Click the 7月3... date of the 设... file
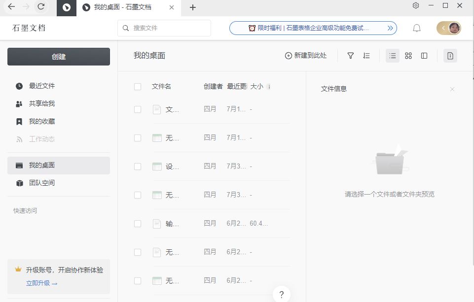The image size is (474, 302). click(x=236, y=166)
